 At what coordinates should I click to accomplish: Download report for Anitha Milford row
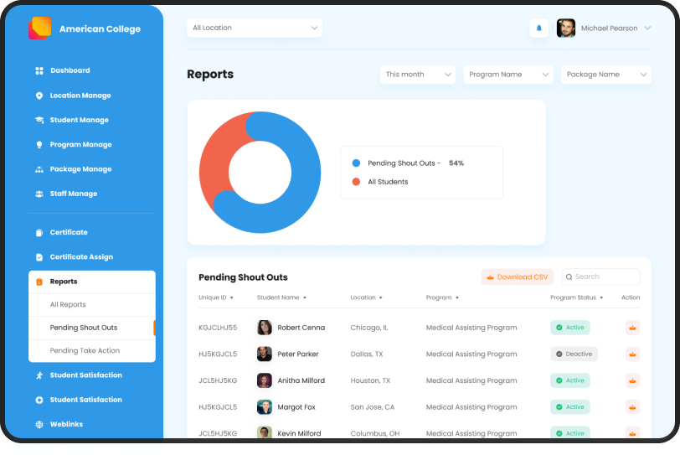coord(633,380)
